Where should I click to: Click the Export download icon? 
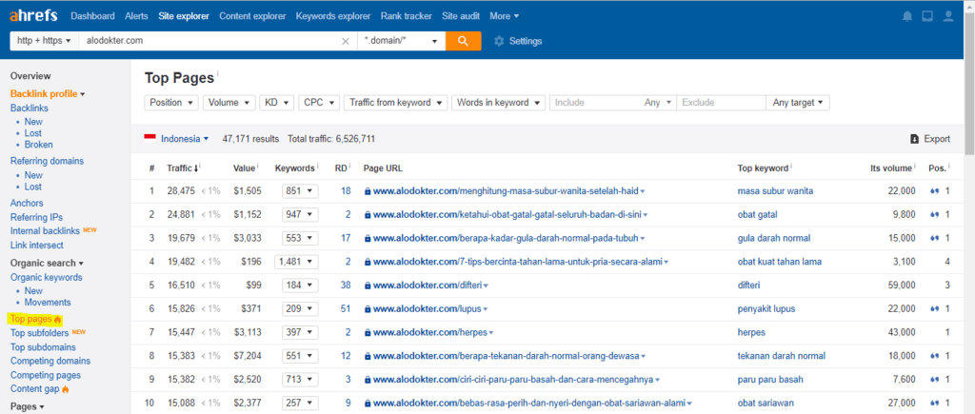[914, 139]
